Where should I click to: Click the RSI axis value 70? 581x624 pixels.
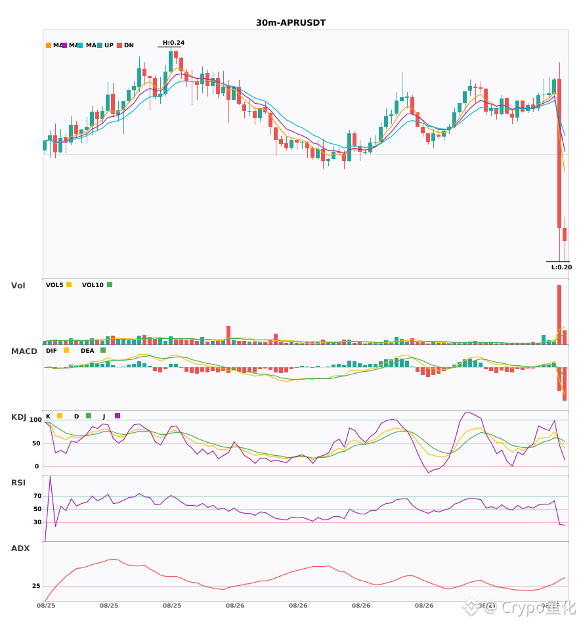[37, 496]
